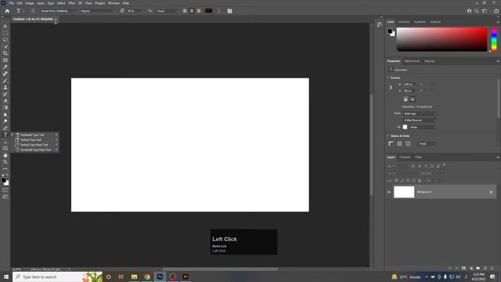This screenshot has width=501, height=282.
Task: Select the Zoom tool in toolbar
Action: coord(5,162)
